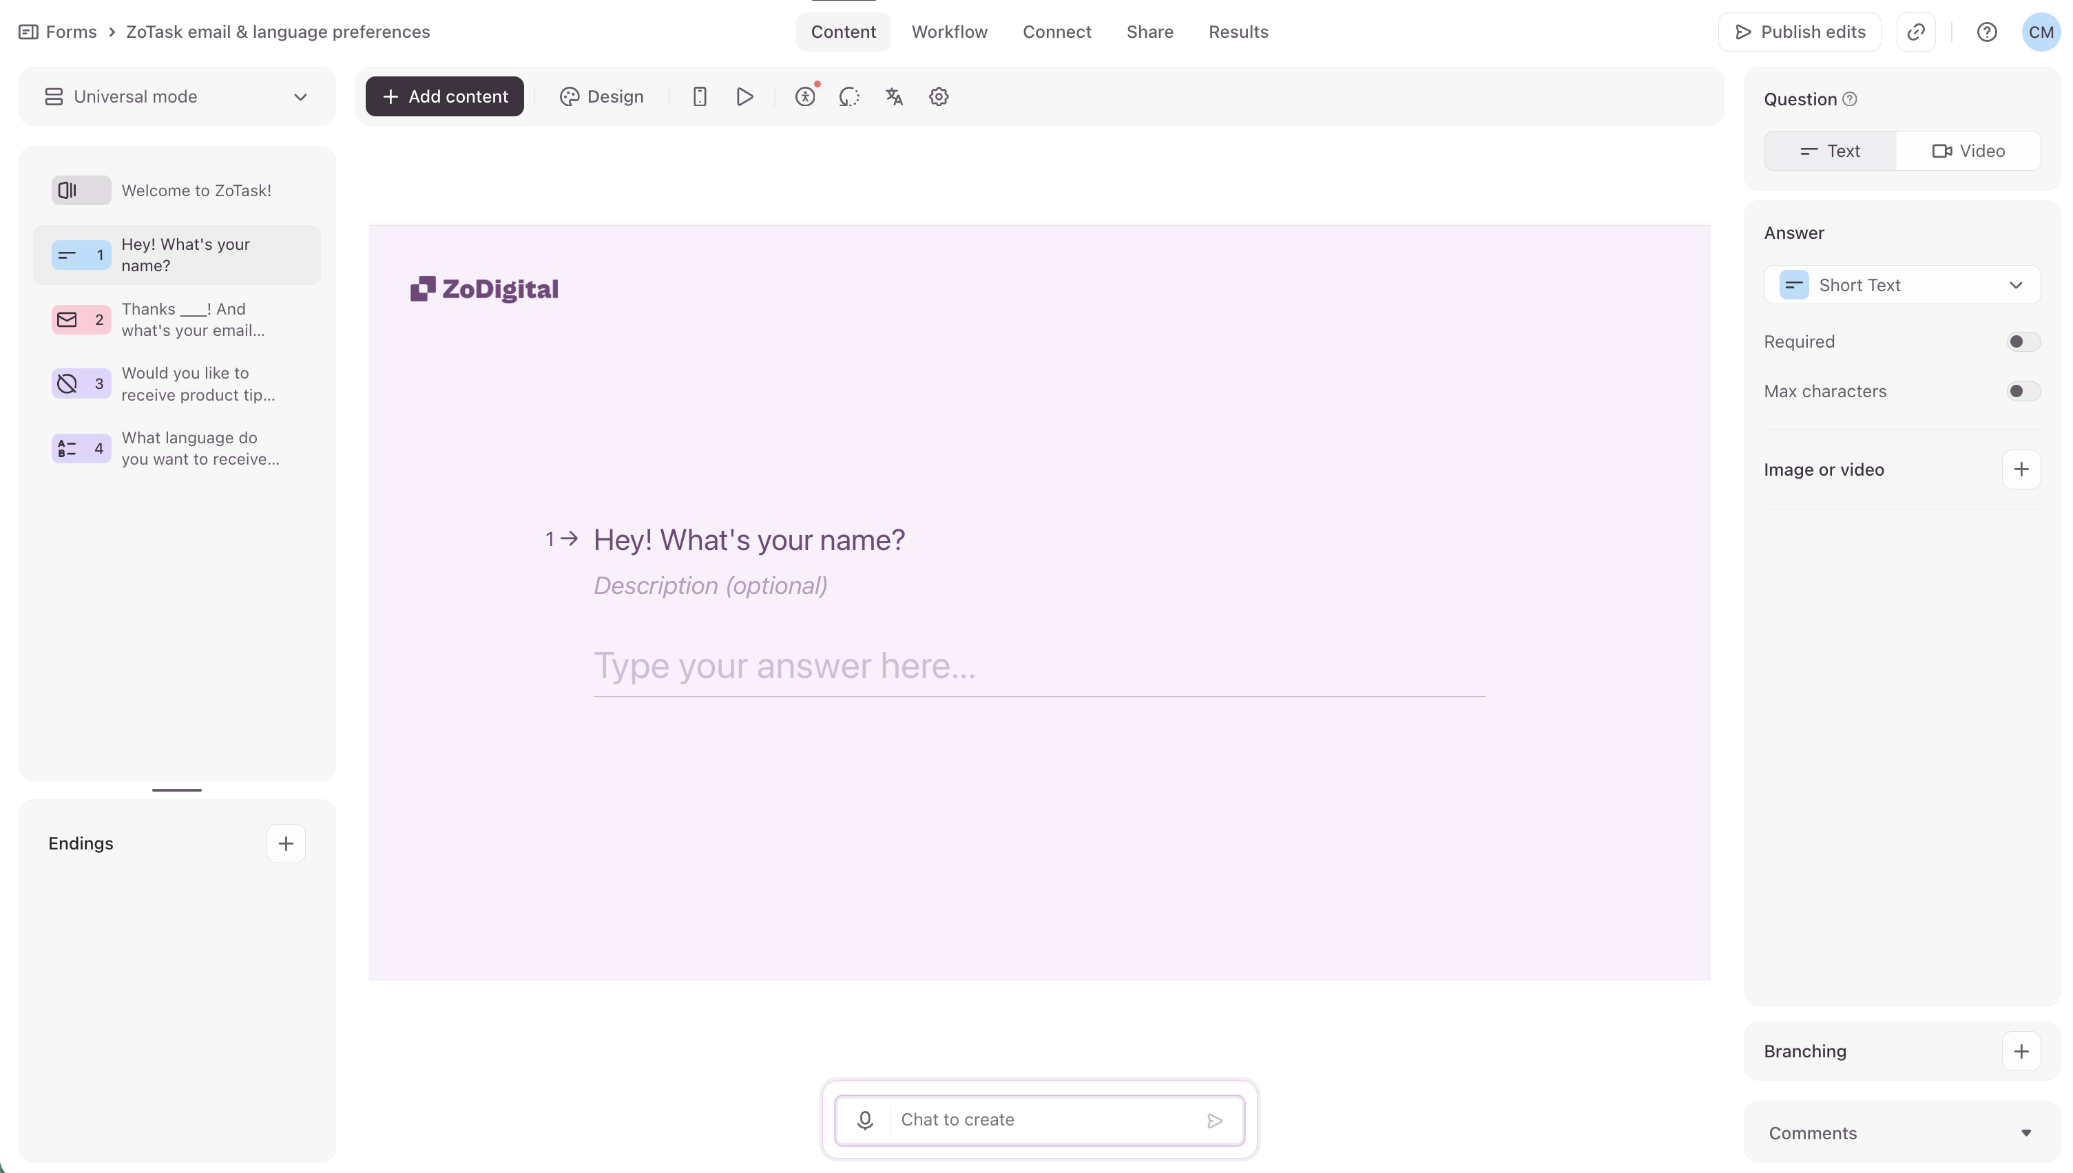2073x1173 pixels.
Task: Open the Universal mode dropdown
Action: tap(176, 96)
